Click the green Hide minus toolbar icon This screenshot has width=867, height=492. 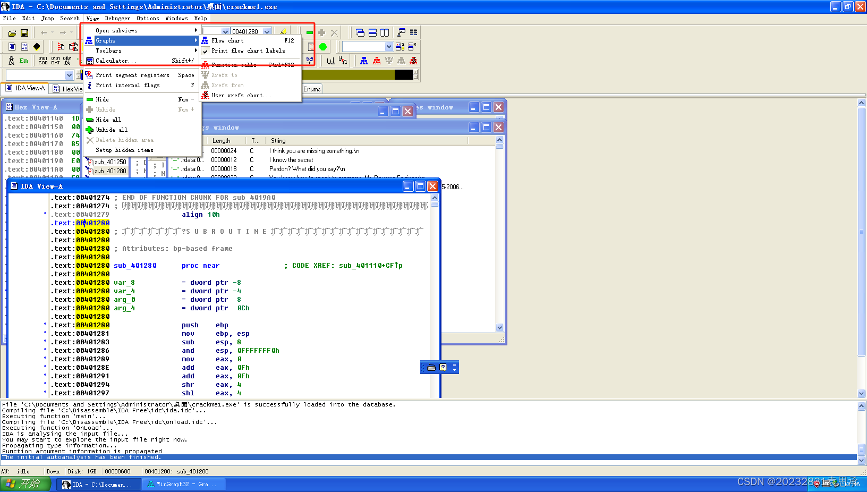310,32
